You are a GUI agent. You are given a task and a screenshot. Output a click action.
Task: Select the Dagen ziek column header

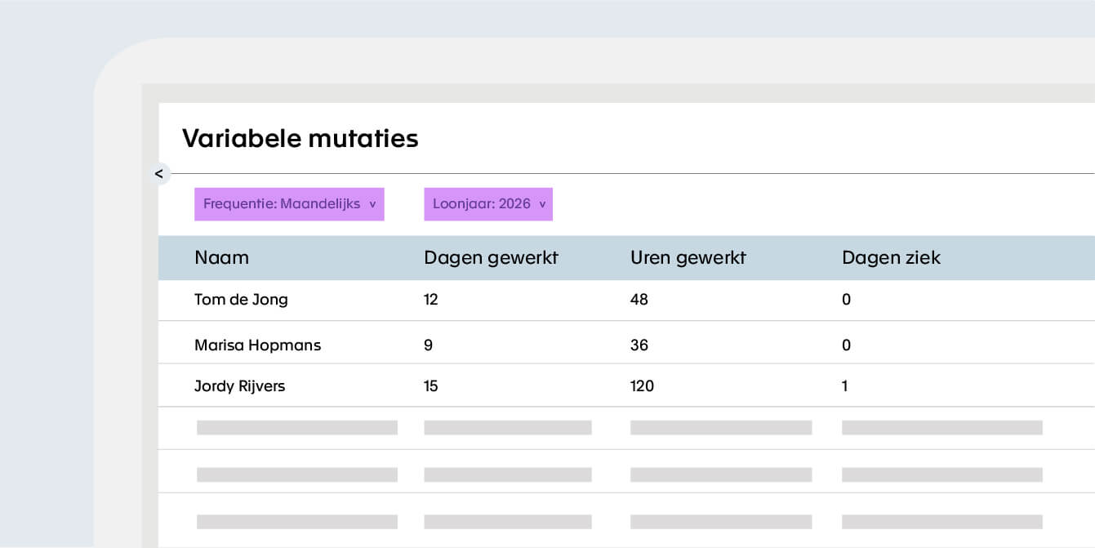pos(891,258)
